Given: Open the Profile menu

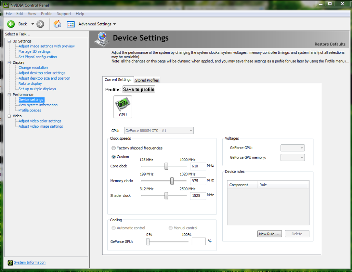Looking at the screenshot, I should point(46,14).
